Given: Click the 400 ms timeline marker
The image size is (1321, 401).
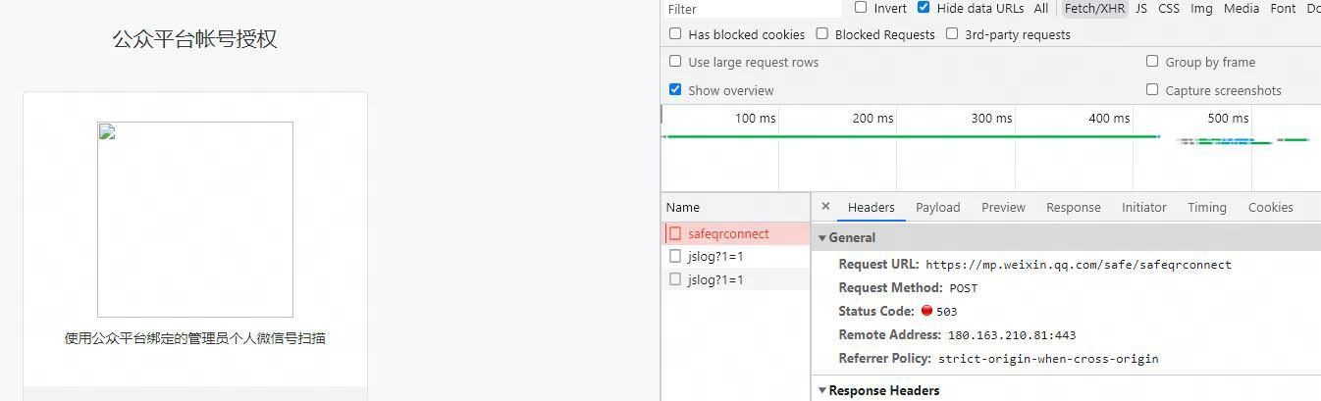Looking at the screenshot, I should 1109,118.
